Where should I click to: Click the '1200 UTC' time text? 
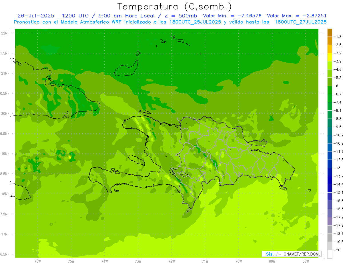pos(75,16)
